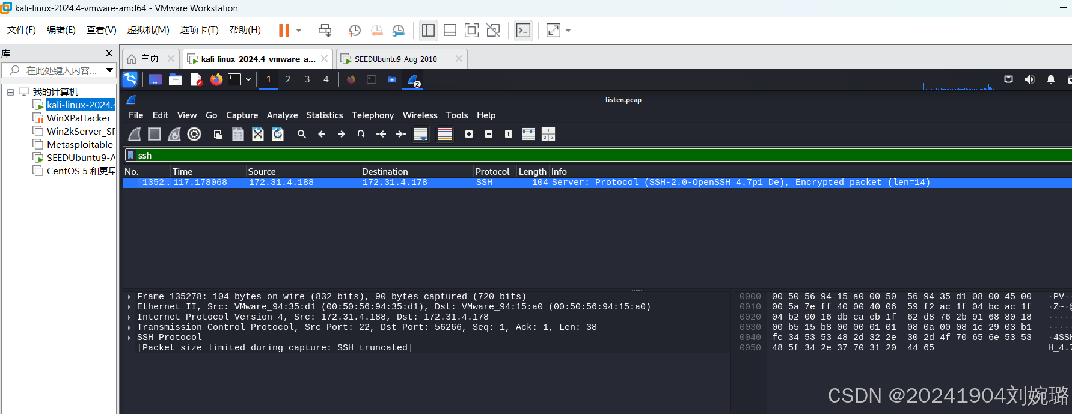
Task: Open VMware library search dropdown
Action: pos(109,70)
